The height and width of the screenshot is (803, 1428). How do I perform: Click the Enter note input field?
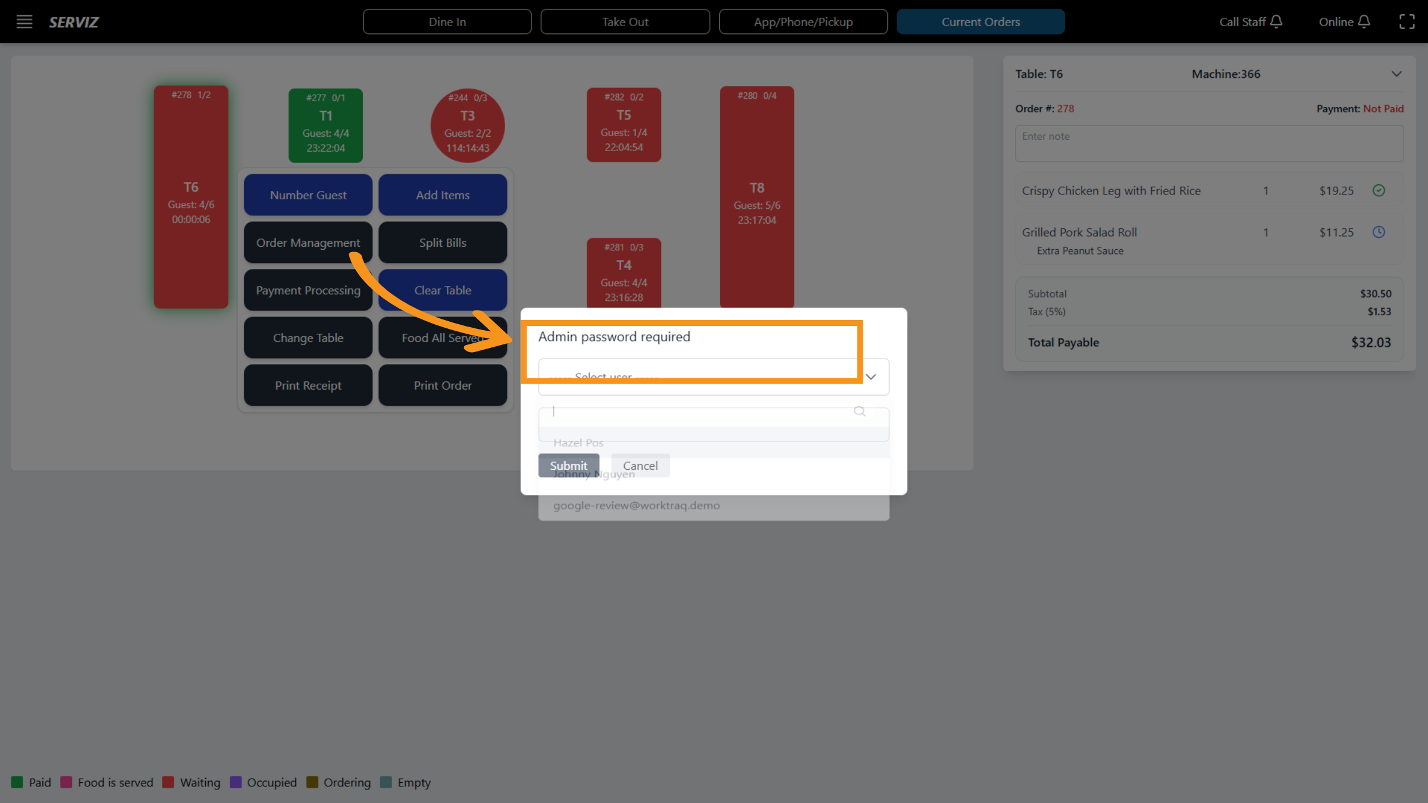point(1208,143)
